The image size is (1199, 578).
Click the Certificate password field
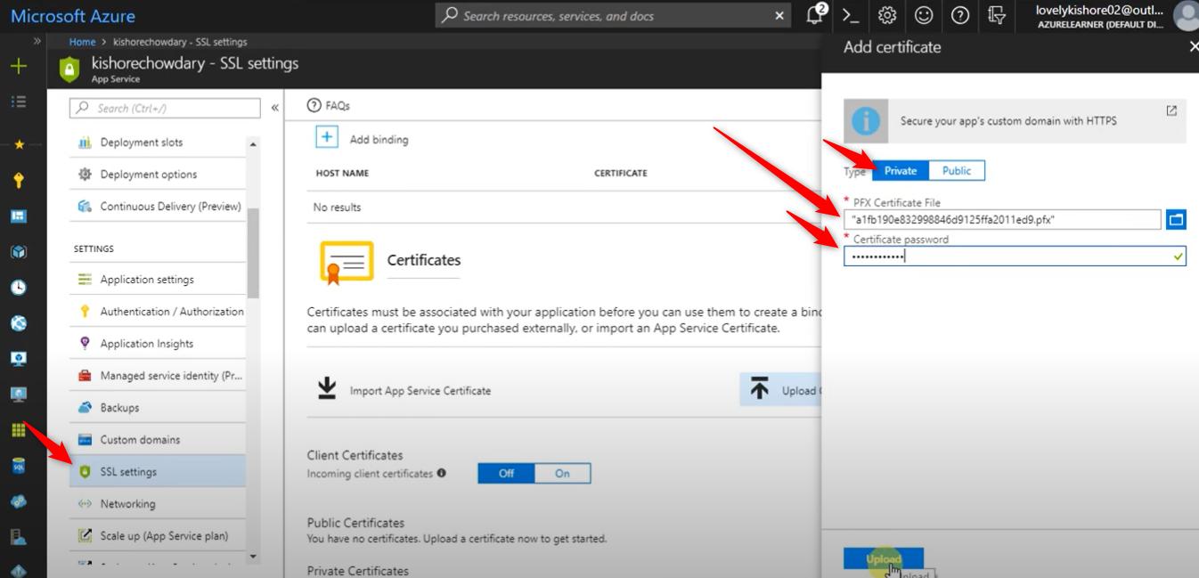coord(1015,256)
